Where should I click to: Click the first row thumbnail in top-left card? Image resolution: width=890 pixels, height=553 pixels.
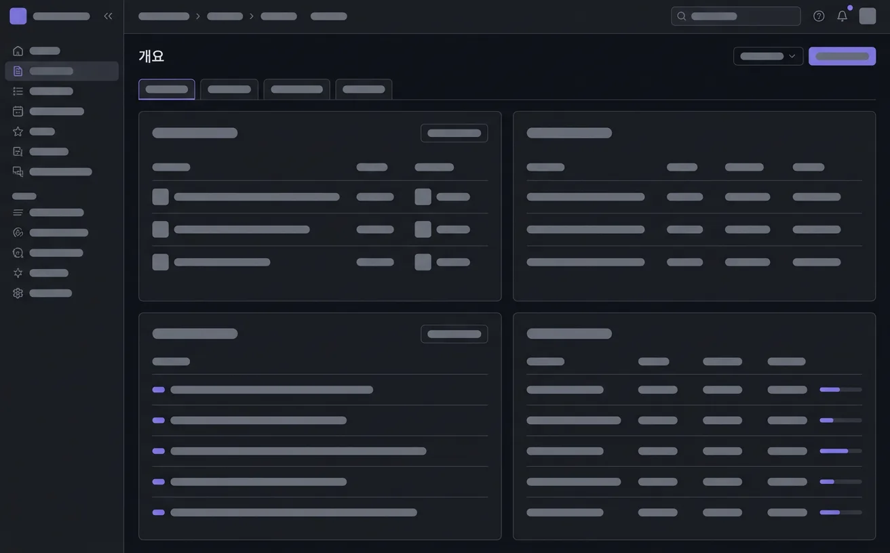(161, 197)
